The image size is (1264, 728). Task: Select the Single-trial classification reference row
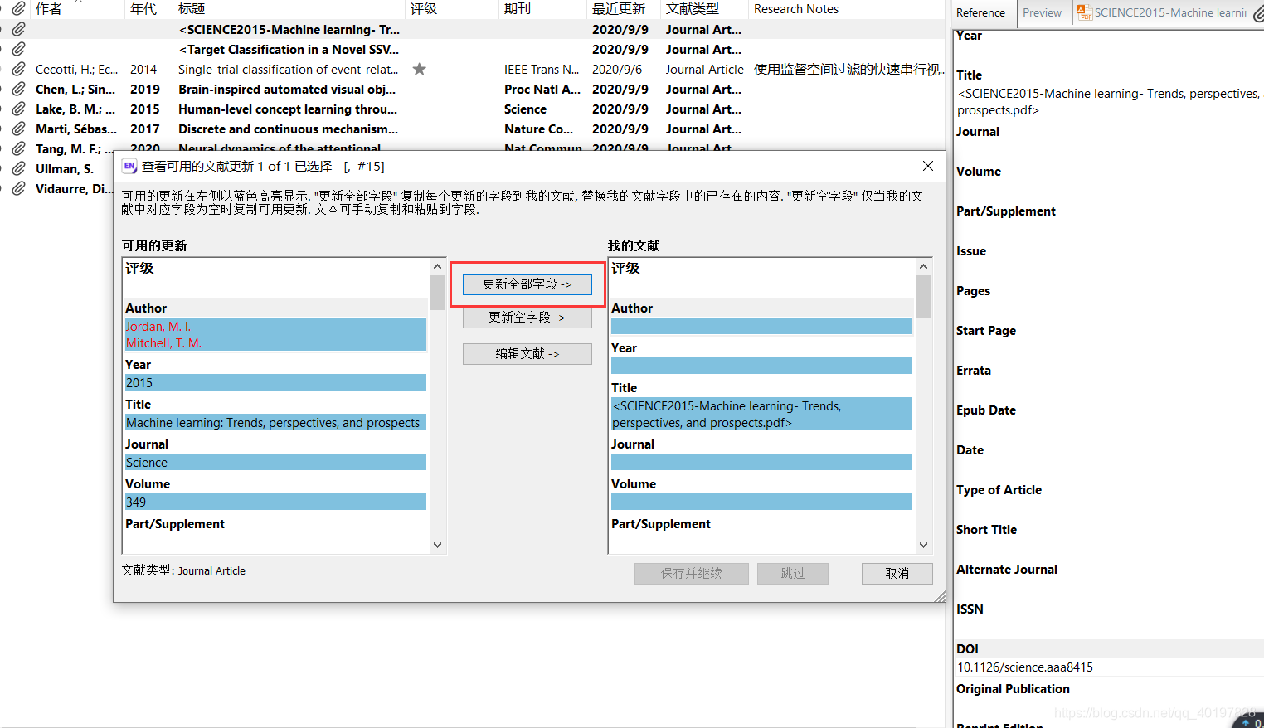point(473,69)
